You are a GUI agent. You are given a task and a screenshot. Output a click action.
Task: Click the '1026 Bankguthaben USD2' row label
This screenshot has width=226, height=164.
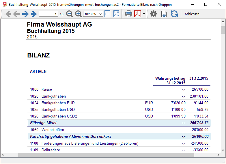[x=54, y=116]
